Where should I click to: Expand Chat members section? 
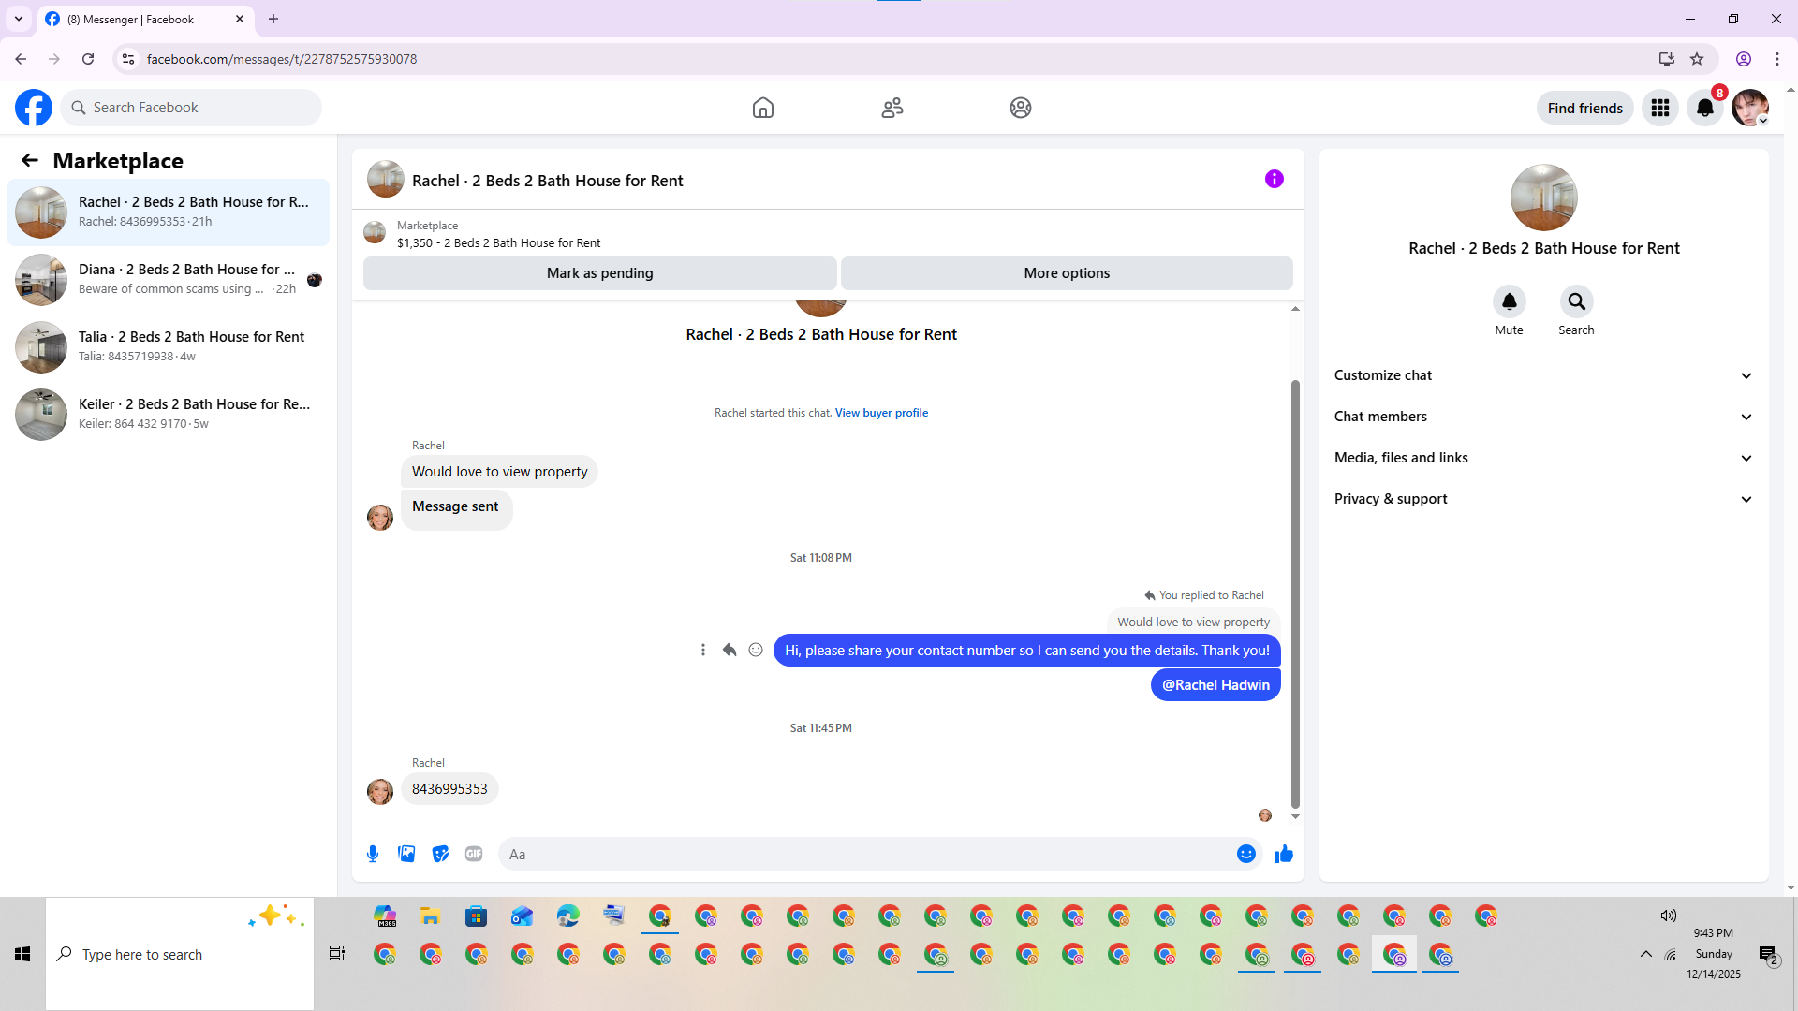(x=1543, y=417)
